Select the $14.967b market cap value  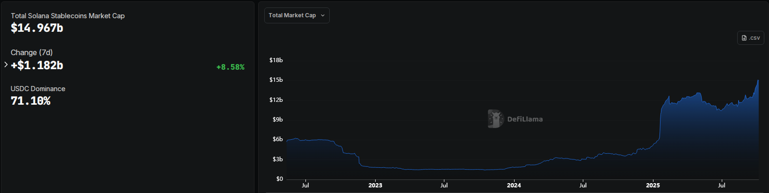point(37,28)
